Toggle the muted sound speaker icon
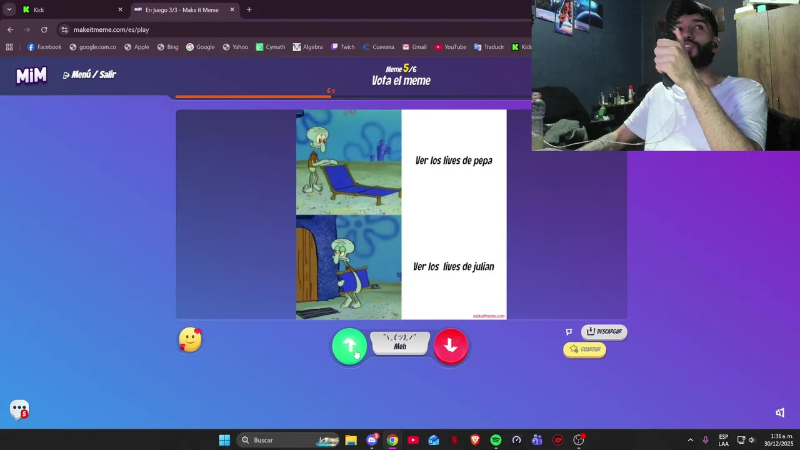 [780, 412]
